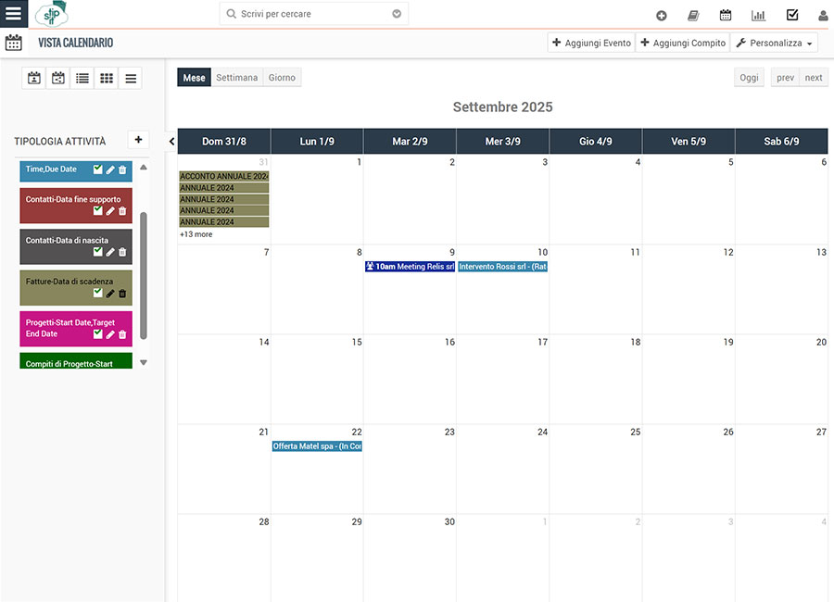Delete the Fatture-Data di scadenza activity type
834x602 pixels.
tap(122, 294)
